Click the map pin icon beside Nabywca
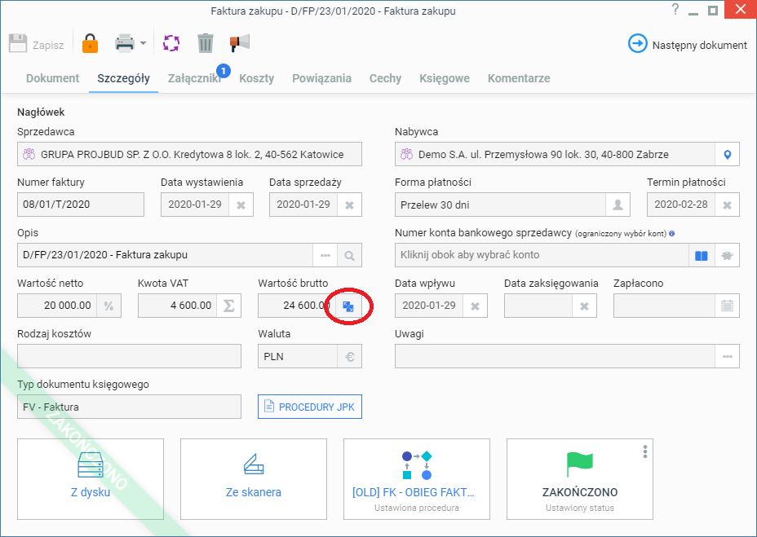Screen dimensions: 757x537 (x=728, y=154)
